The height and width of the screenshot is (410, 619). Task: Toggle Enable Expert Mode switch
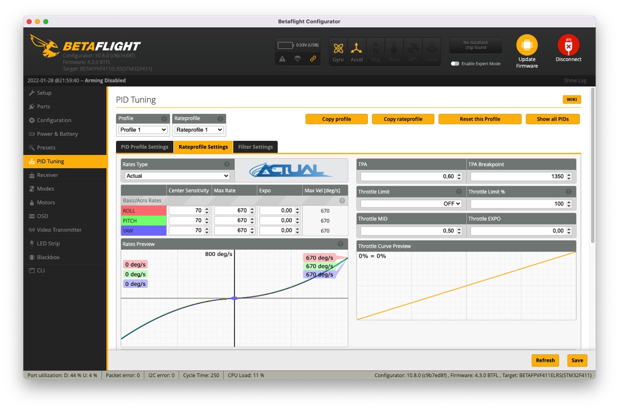tap(455, 64)
